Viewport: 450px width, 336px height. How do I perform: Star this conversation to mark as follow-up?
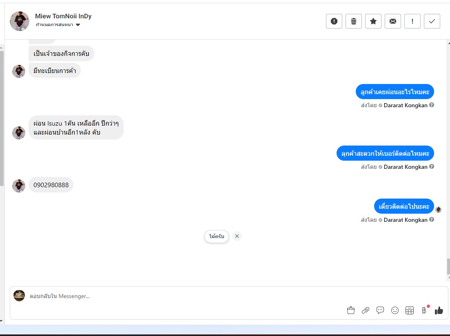(x=373, y=21)
